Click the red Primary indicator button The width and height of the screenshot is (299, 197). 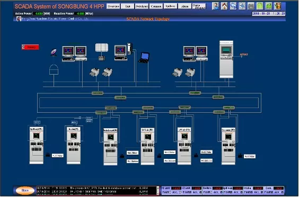point(31,47)
